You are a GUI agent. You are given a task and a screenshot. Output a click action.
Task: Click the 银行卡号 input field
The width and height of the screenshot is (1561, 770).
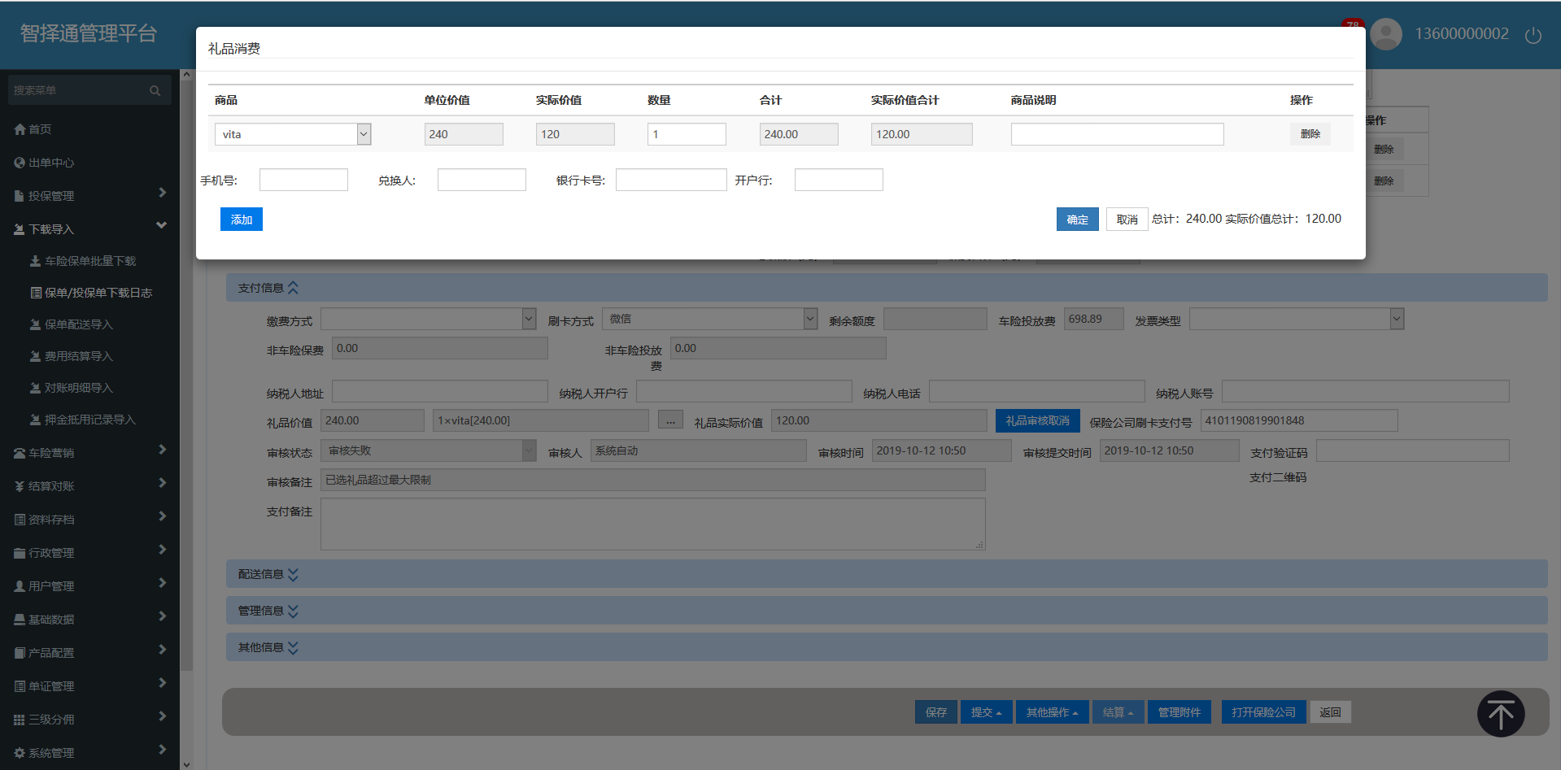(x=670, y=180)
